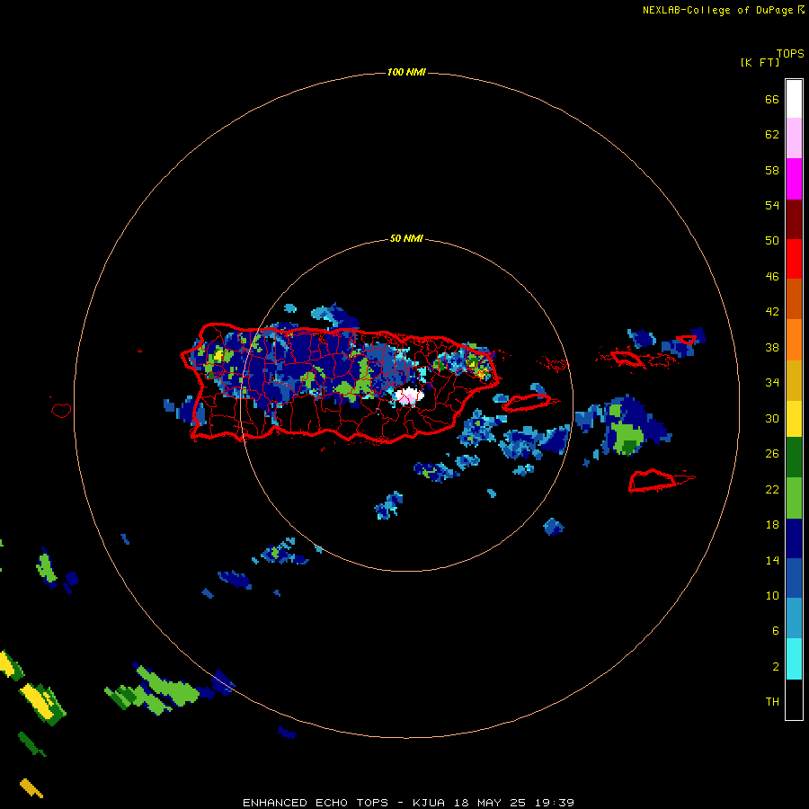
Task: Click the 26 legend value
Action: coord(772,454)
